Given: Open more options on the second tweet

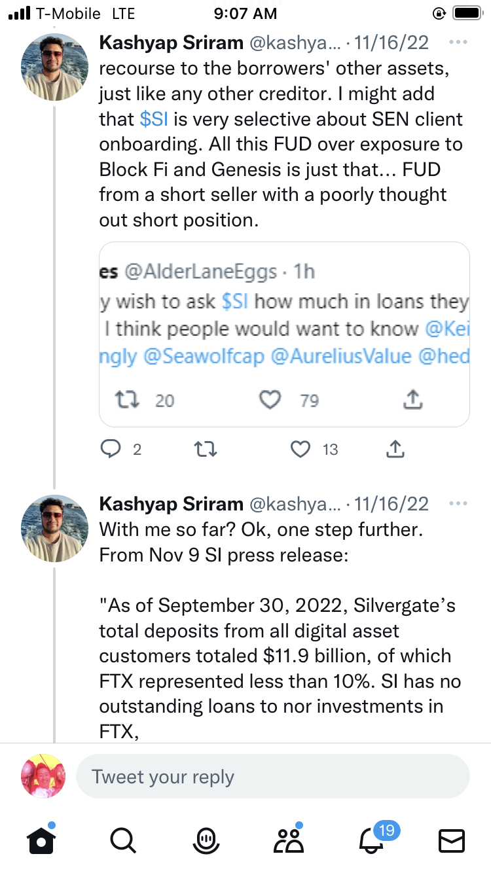Looking at the screenshot, I should [458, 504].
